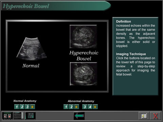Select Abnormal Anatomy step 2
The image size is (163, 122).
click(71, 107)
